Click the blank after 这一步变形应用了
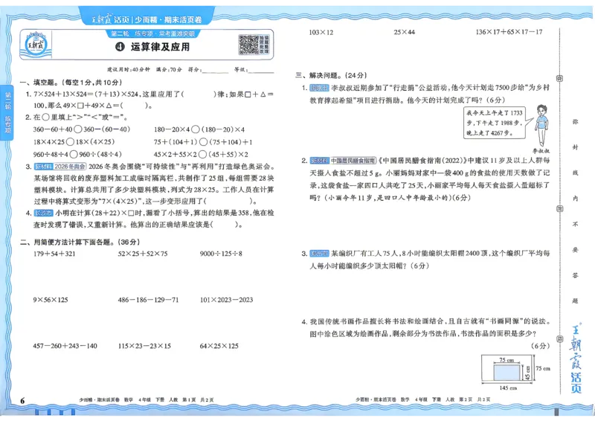 229,201
